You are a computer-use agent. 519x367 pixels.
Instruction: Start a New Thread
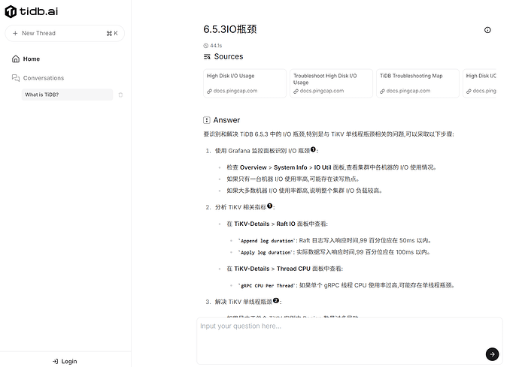pyautogui.click(x=65, y=33)
